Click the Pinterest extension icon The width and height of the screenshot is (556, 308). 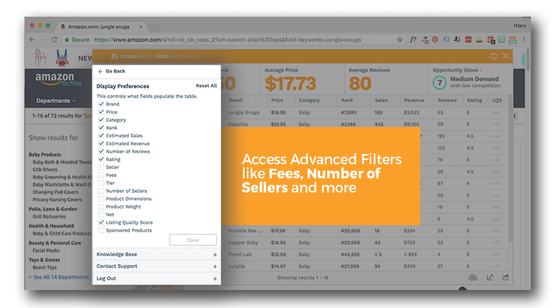tap(435, 40)
